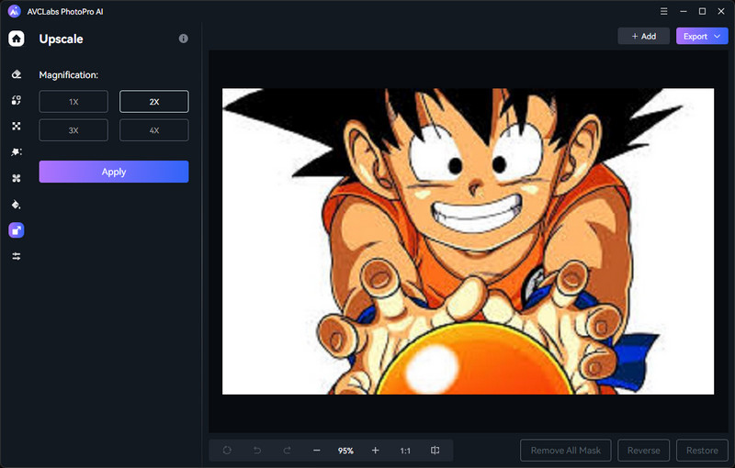This screenshot has height=468, width=735.
Task: Choose 2X magnification
Action: [154, 102]
